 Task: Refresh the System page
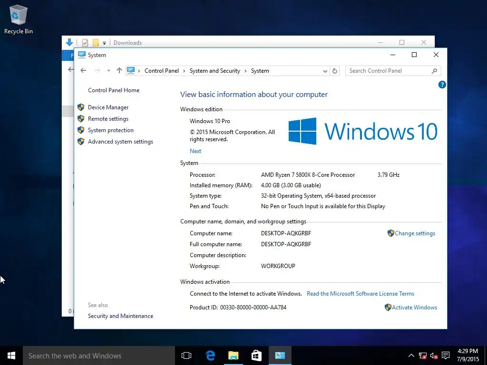click(x=334, y=71)
